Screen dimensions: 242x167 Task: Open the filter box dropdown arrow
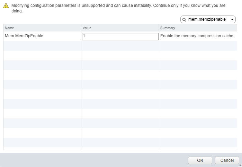232,20
